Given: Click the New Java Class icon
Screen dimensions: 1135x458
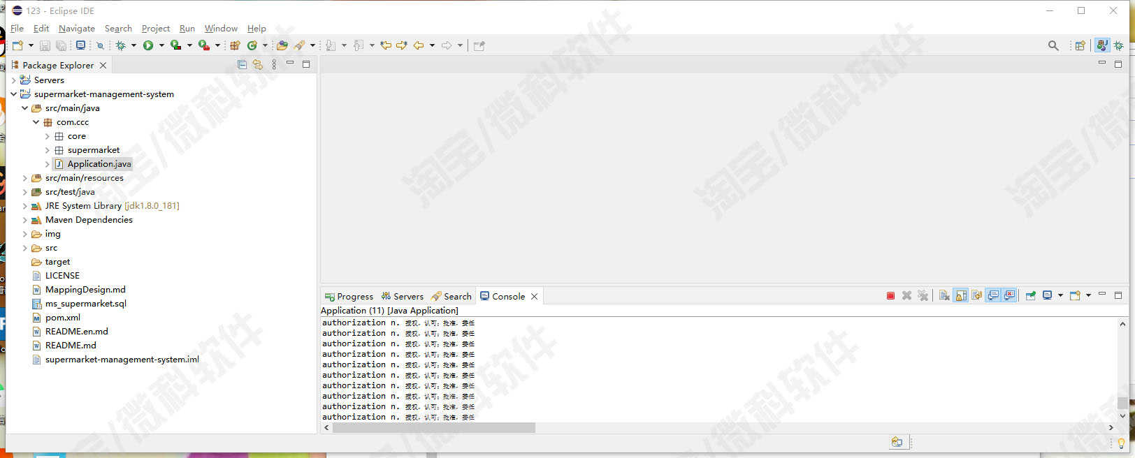Looking at the screenshot, I should [252, 45].
